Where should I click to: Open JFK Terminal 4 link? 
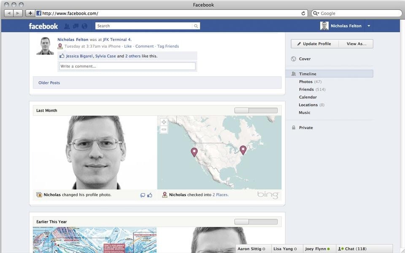coord(117,40)
